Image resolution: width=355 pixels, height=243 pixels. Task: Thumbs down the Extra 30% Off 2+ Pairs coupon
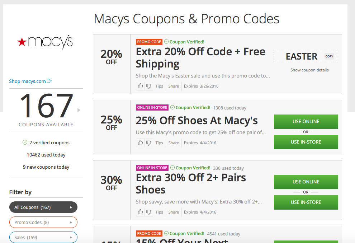149,212
